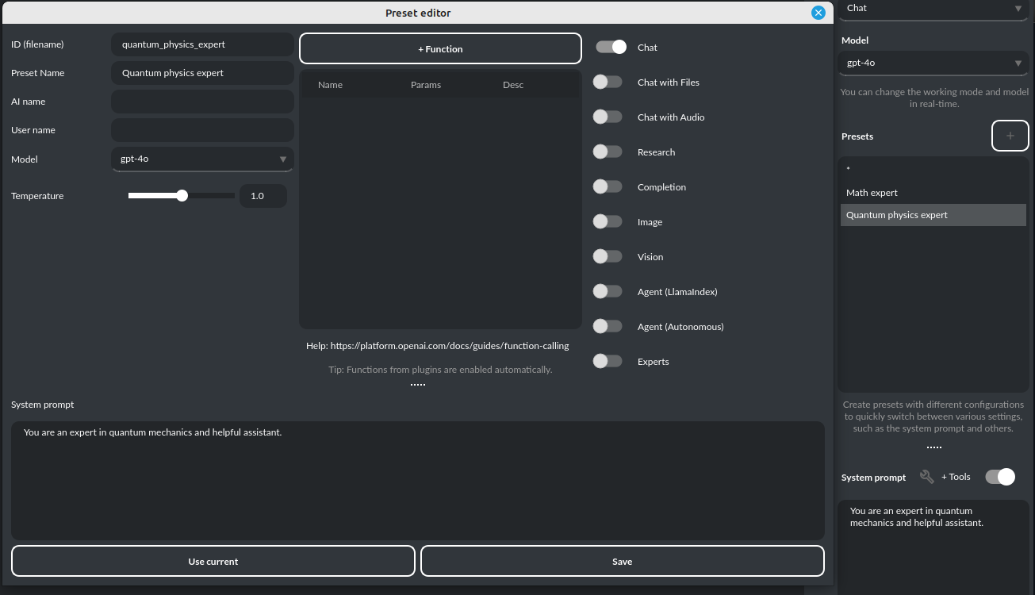Enable the Vision toggle
Screen dimensions: 1035x595
608,257
